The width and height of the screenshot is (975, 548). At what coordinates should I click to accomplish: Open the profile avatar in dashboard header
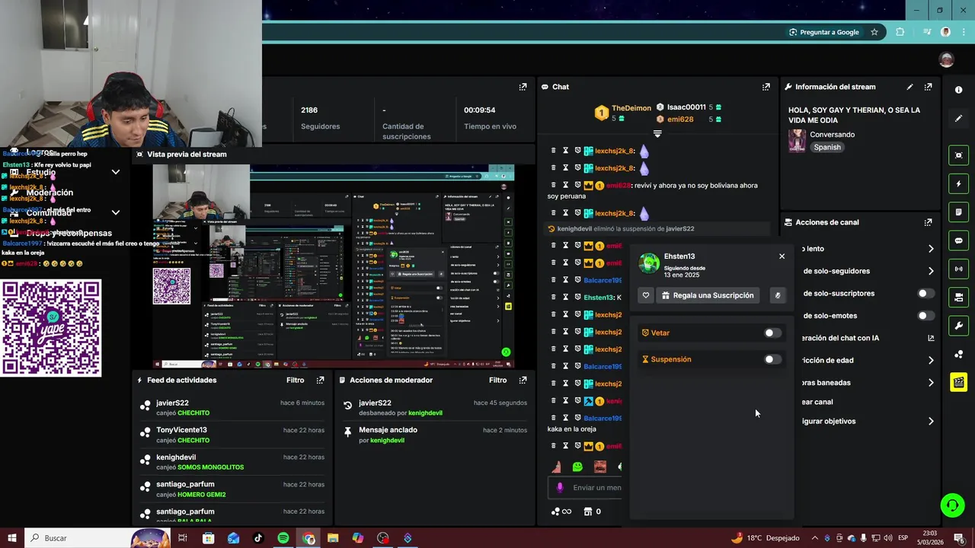[947, 60]
